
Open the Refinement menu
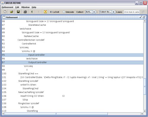point(7,7)
